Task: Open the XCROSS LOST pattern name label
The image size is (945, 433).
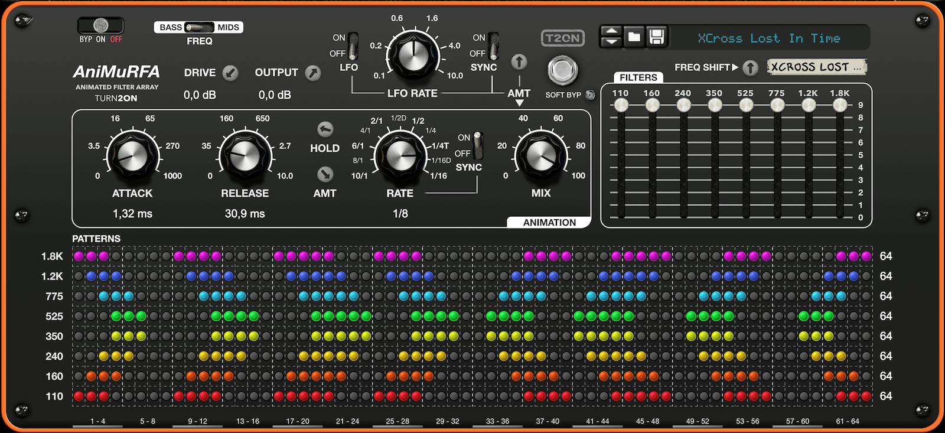Action: click(817, 67)
